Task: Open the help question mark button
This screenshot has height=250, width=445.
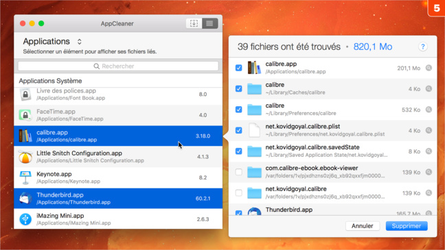Action: click(422, 47)
